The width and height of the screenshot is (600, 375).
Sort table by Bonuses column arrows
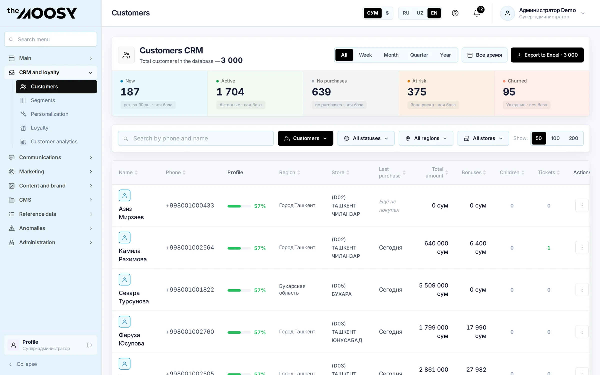tap(484, 172)
